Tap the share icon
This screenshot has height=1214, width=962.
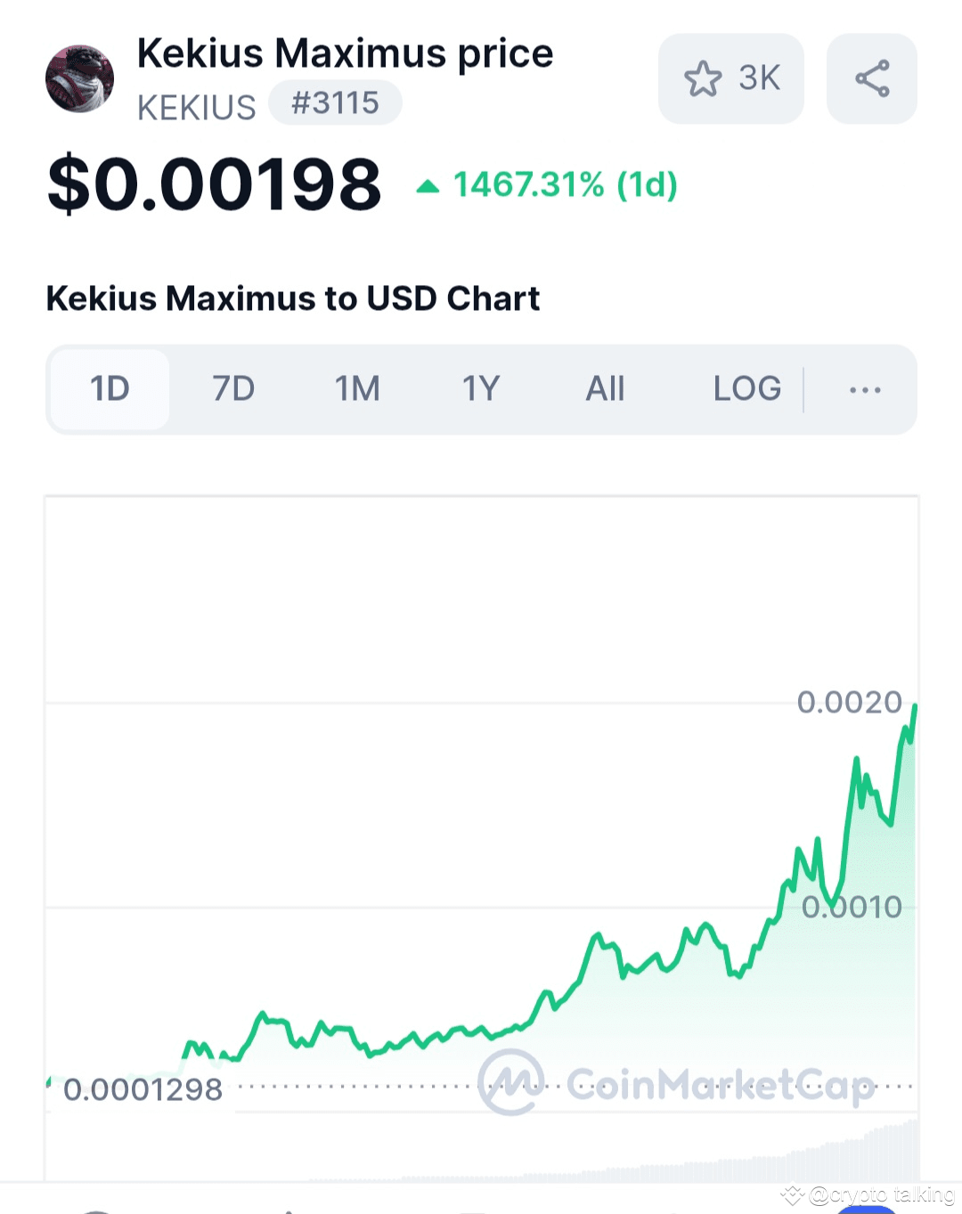tap(871, 78)
